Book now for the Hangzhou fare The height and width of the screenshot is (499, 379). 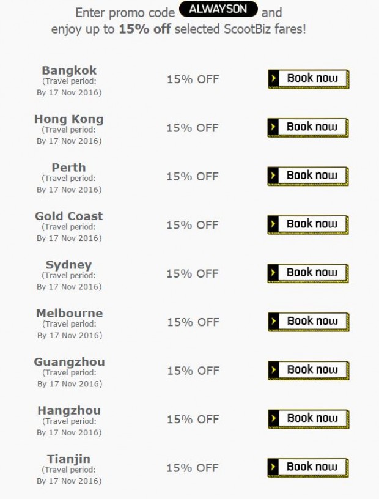point(309,419)
